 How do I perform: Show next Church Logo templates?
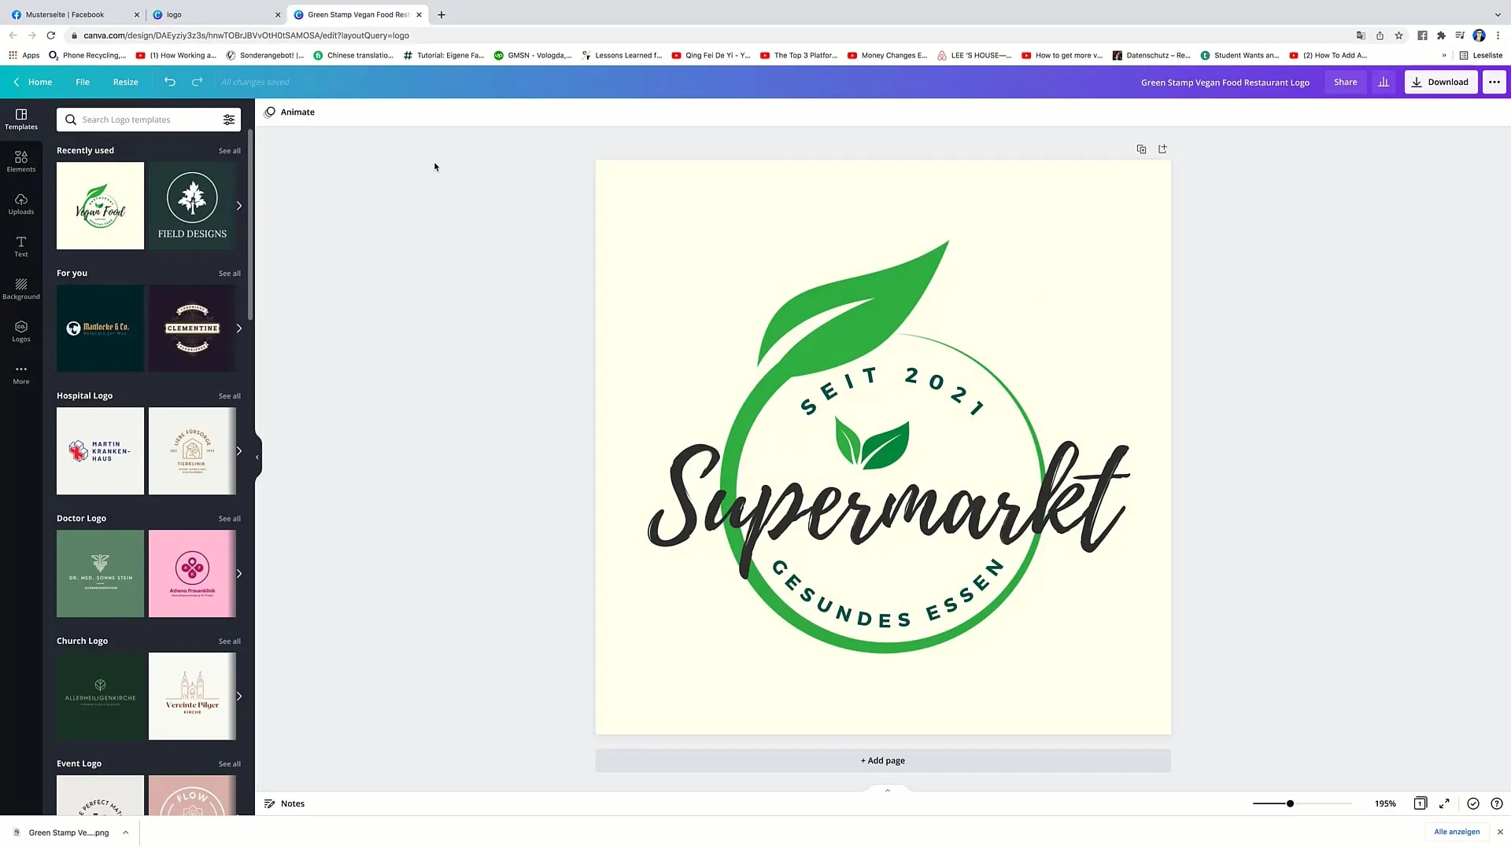tap(238, 696)
